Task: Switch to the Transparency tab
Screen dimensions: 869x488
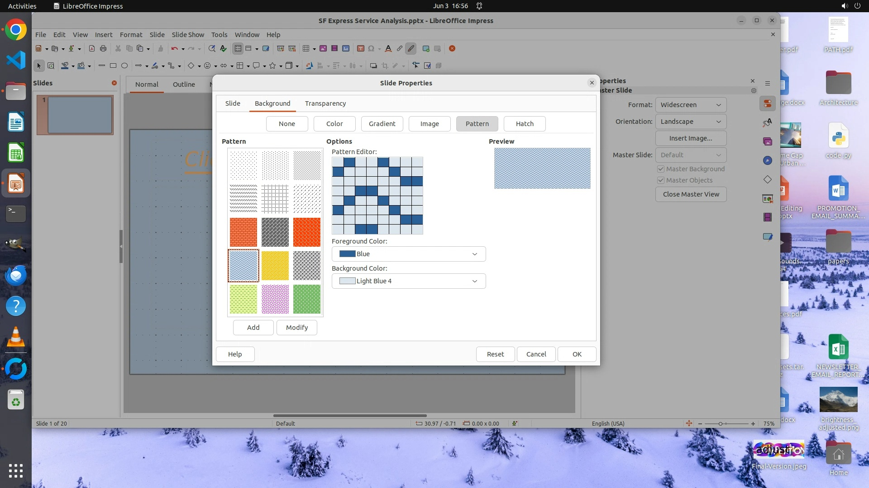Action: [x=325, y=103]
